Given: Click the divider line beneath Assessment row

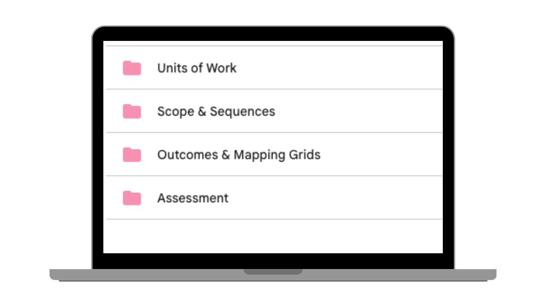Looking at the screenshot, I should (x=273, y=219).
